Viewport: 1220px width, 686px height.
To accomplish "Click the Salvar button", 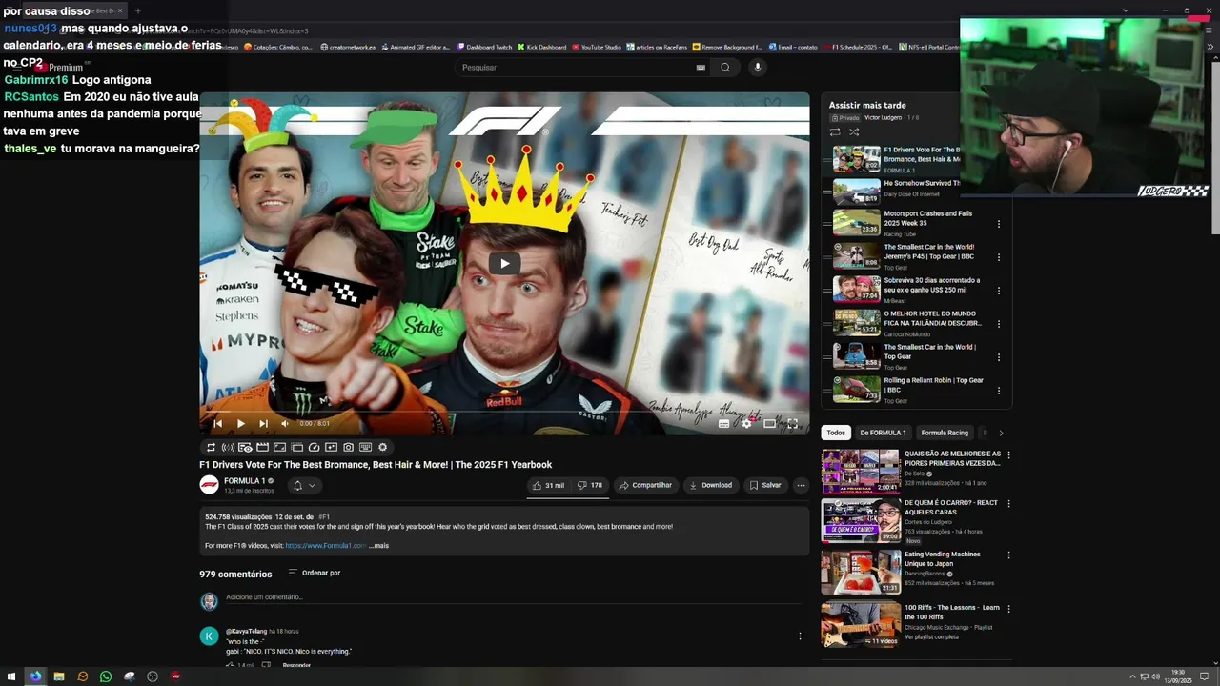I will tap(765, 485).
